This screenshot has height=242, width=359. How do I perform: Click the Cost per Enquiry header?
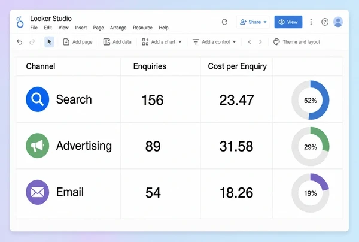[x=237, y=66]
